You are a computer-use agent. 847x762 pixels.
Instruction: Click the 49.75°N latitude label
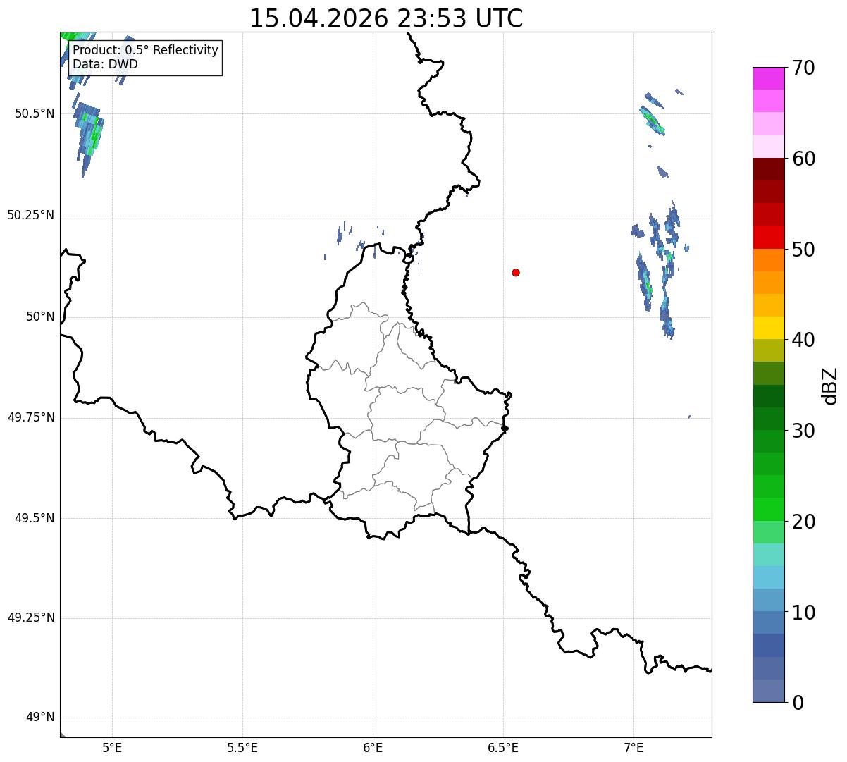coord(31,417)
